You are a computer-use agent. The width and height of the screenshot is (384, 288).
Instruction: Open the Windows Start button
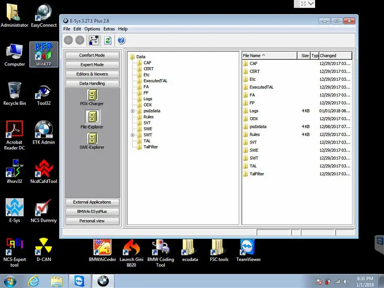(x=10, y=281)
